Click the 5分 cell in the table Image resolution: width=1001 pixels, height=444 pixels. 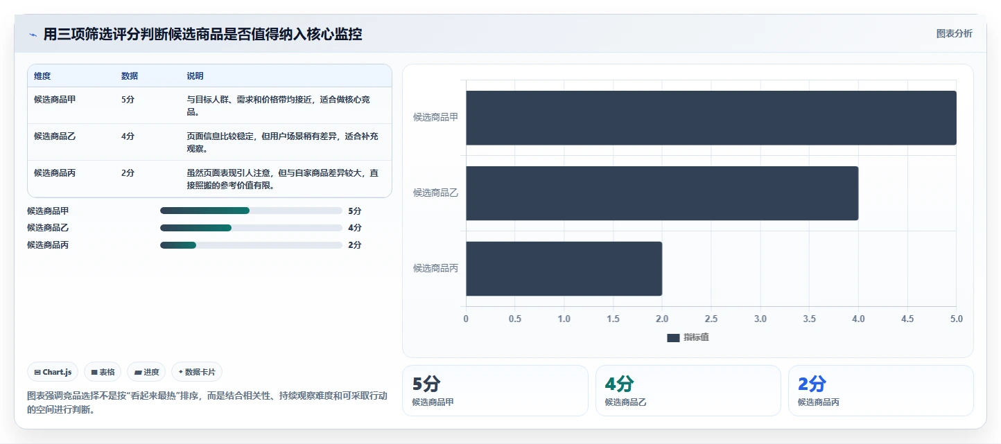pos(128,99)
